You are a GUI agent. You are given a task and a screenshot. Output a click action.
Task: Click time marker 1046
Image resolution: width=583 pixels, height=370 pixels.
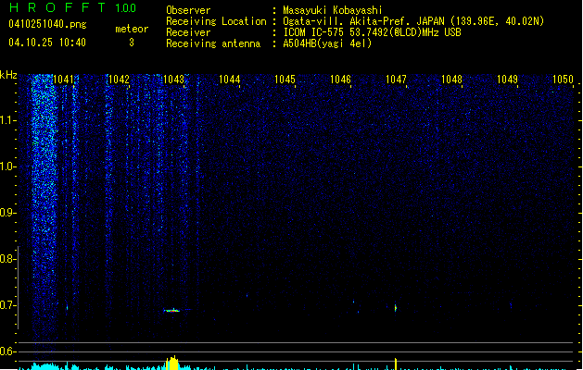point(340,80)
